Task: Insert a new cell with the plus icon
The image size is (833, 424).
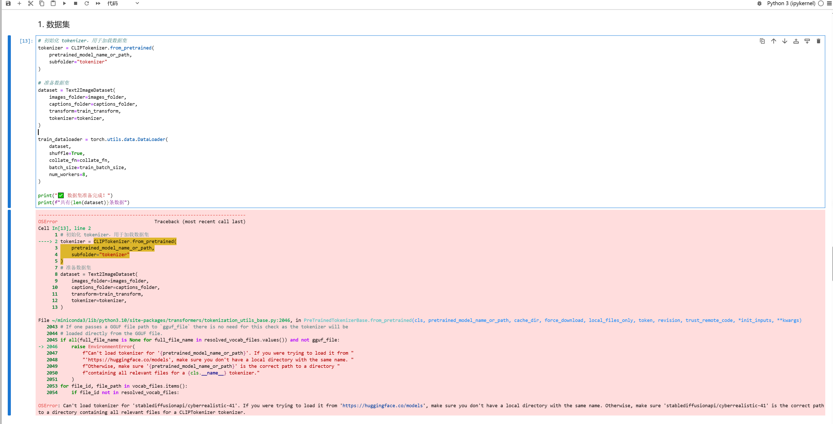Action: coord(19,3)
